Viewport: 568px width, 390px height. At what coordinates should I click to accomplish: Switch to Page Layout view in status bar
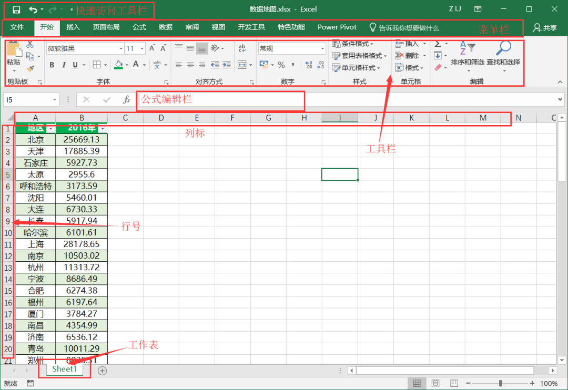tap(435, 383)
